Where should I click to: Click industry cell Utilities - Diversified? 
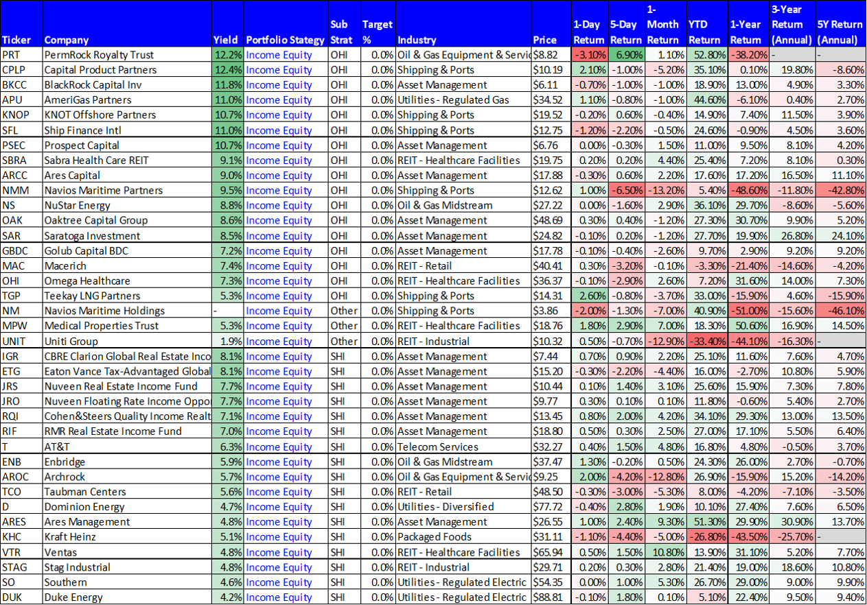[x=463, y=507]
